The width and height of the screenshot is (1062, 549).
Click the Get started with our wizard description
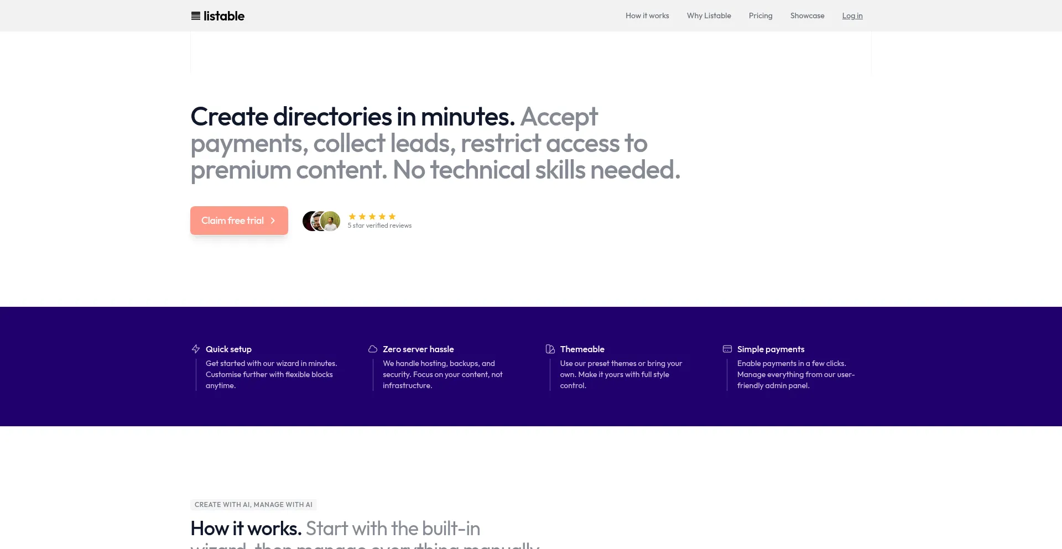[271, 374]
